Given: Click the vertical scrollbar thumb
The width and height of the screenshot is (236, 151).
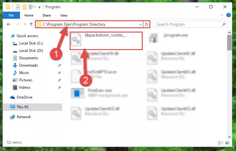Looking at the screenshot, I should (x=229, y=43).
